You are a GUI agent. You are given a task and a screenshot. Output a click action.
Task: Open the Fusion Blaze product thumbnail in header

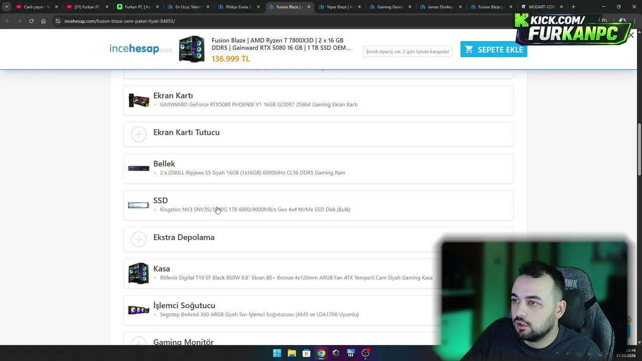click(x=192, y=49)
